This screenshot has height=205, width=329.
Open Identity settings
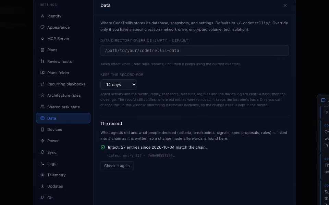pos(63,16)
